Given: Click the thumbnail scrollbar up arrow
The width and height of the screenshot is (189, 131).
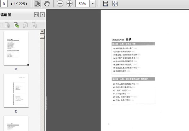Looking at the screenshot, I should click(x=42, y=32).
